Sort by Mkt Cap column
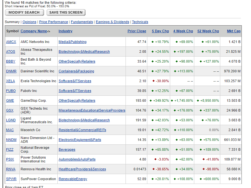The height and width of the screenshot is (188, 251). coord(234,31)
